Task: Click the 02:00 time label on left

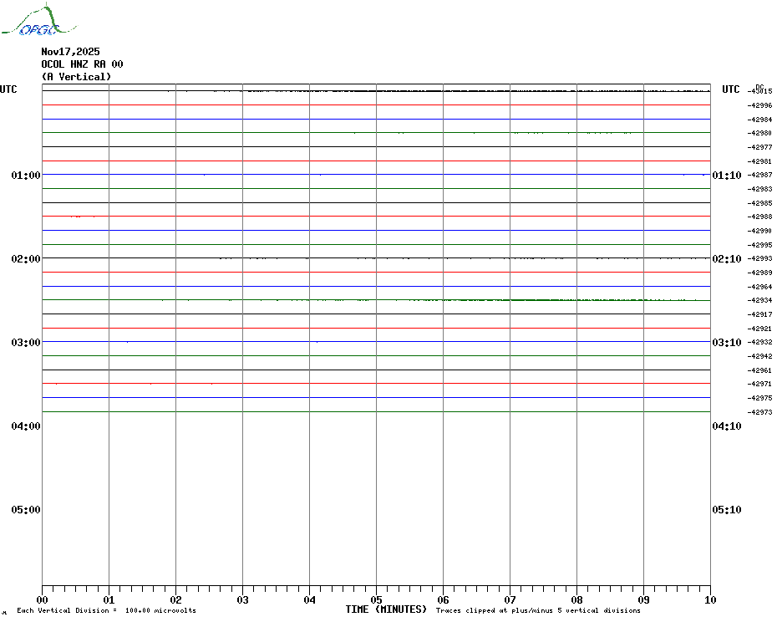Action: [26, 259]
